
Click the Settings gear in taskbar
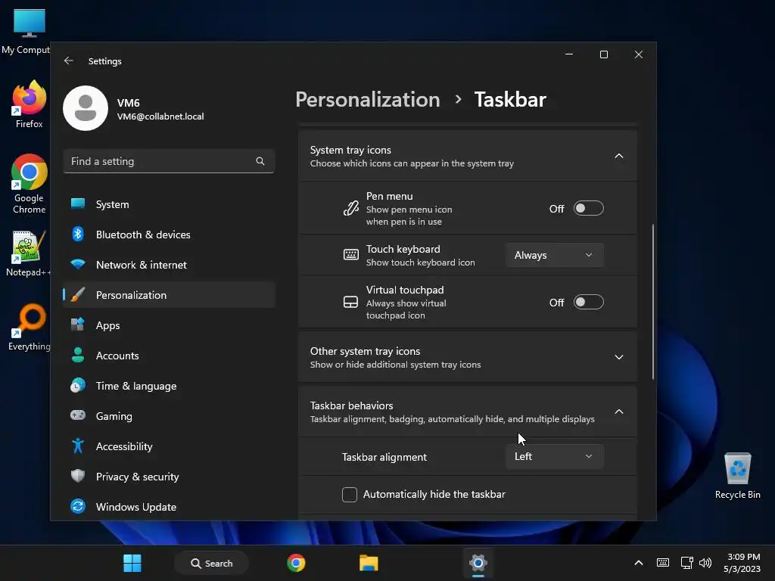[x=478, y=563]
